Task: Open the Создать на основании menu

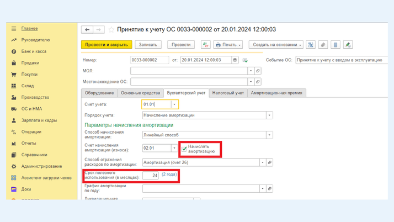Action: [x=277, y=45]
